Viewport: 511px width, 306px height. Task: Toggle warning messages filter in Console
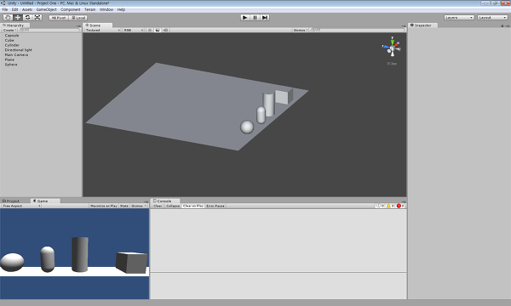pos(390,206)
